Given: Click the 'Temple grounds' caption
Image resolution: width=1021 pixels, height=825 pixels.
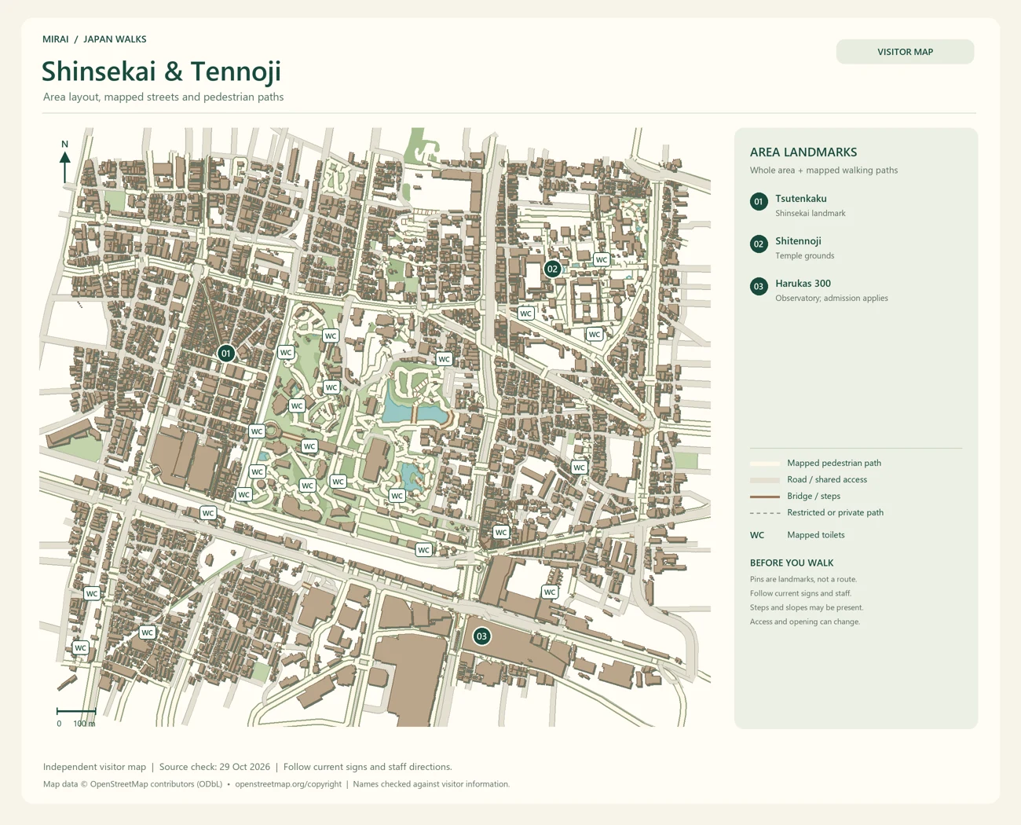Looking at the screenshot, I should (805, 256).
